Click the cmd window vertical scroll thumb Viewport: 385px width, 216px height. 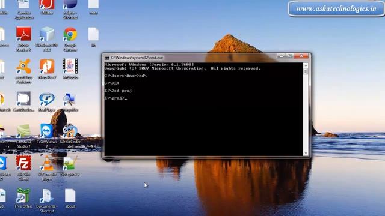tap(306, 71)
